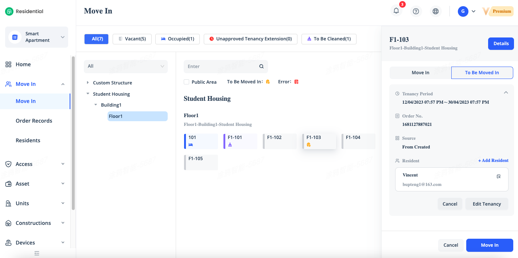The width and height of the screenshot is (518, 258).
Task: Select the F1-104 room card
Action: pos(358,141)
